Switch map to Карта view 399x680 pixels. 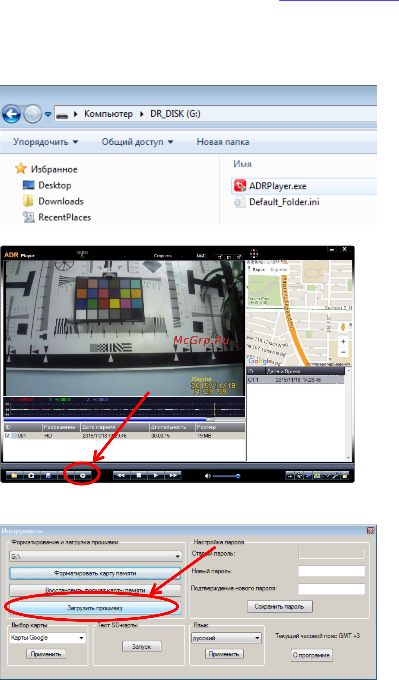258,269
